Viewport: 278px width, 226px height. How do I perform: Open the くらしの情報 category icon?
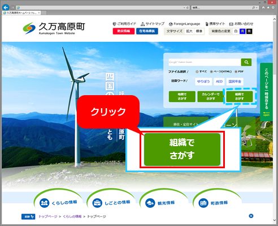pyautogui.click(x=45, y=203)
